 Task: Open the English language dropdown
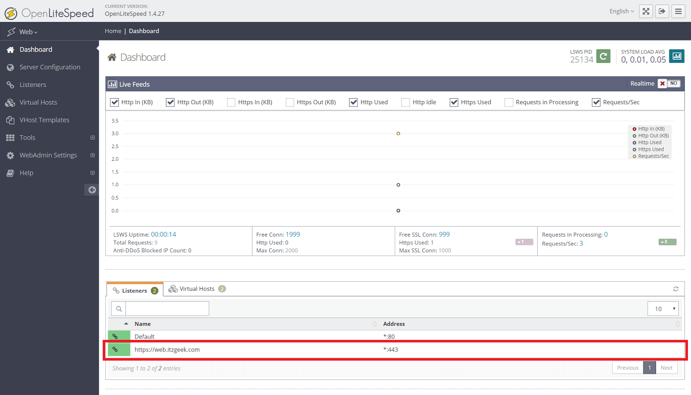click(622, 11)
